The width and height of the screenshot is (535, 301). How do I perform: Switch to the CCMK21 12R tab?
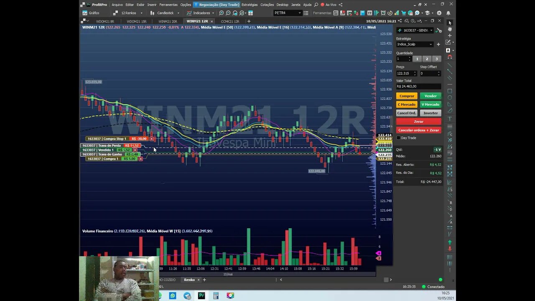click(230, 21)
